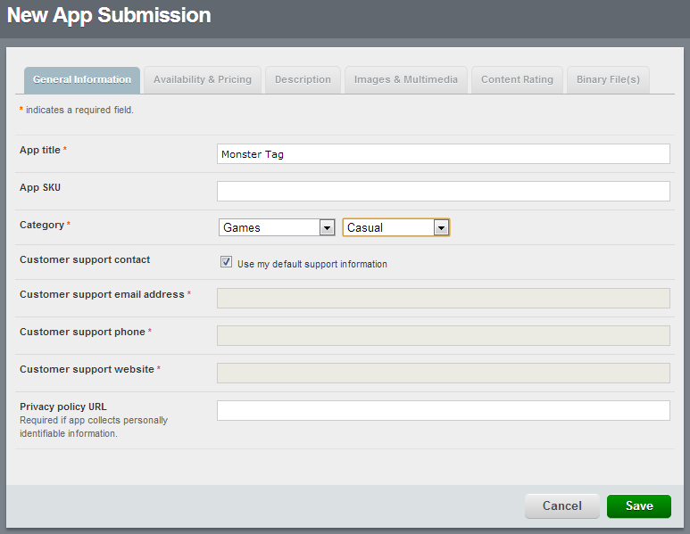Click the Customer support email address field
The width and height of the screenshot is (690, 534).
click(x=443, y=298)
